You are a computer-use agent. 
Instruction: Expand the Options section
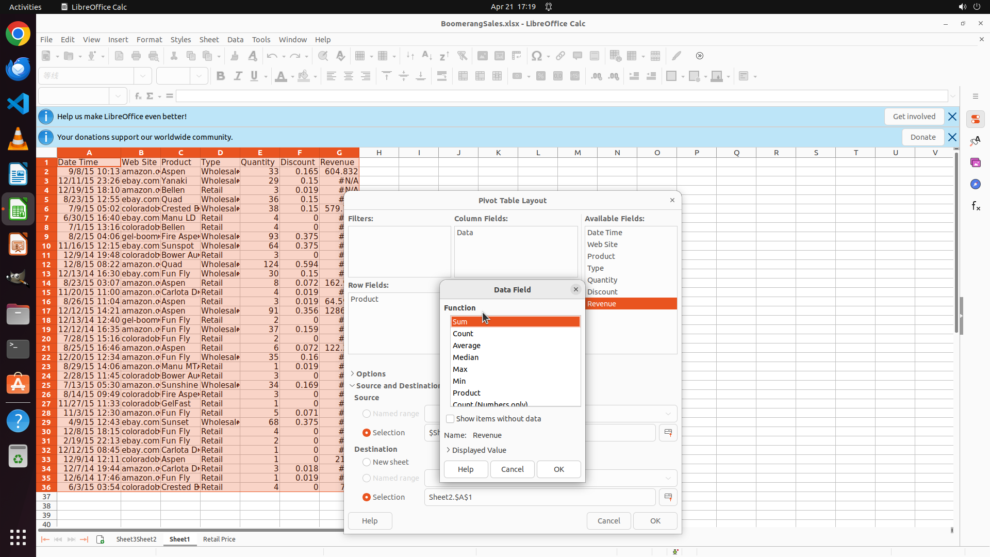coord(353,374)
